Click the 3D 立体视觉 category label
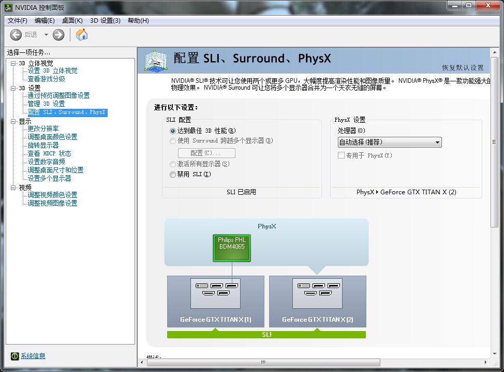The width and height of the screenshot is (504, 372). (x=36, y=63)
